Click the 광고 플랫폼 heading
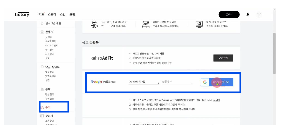Screen dimensions: 284x125 90,42
